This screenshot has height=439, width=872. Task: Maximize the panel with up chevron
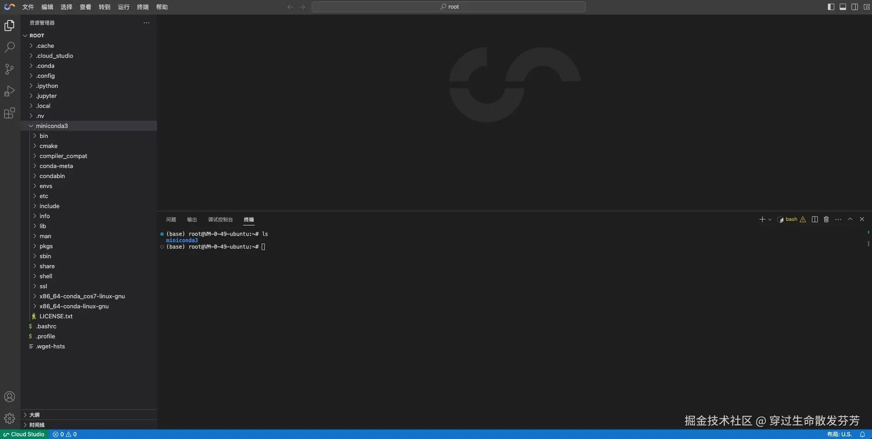coord(850,219)
